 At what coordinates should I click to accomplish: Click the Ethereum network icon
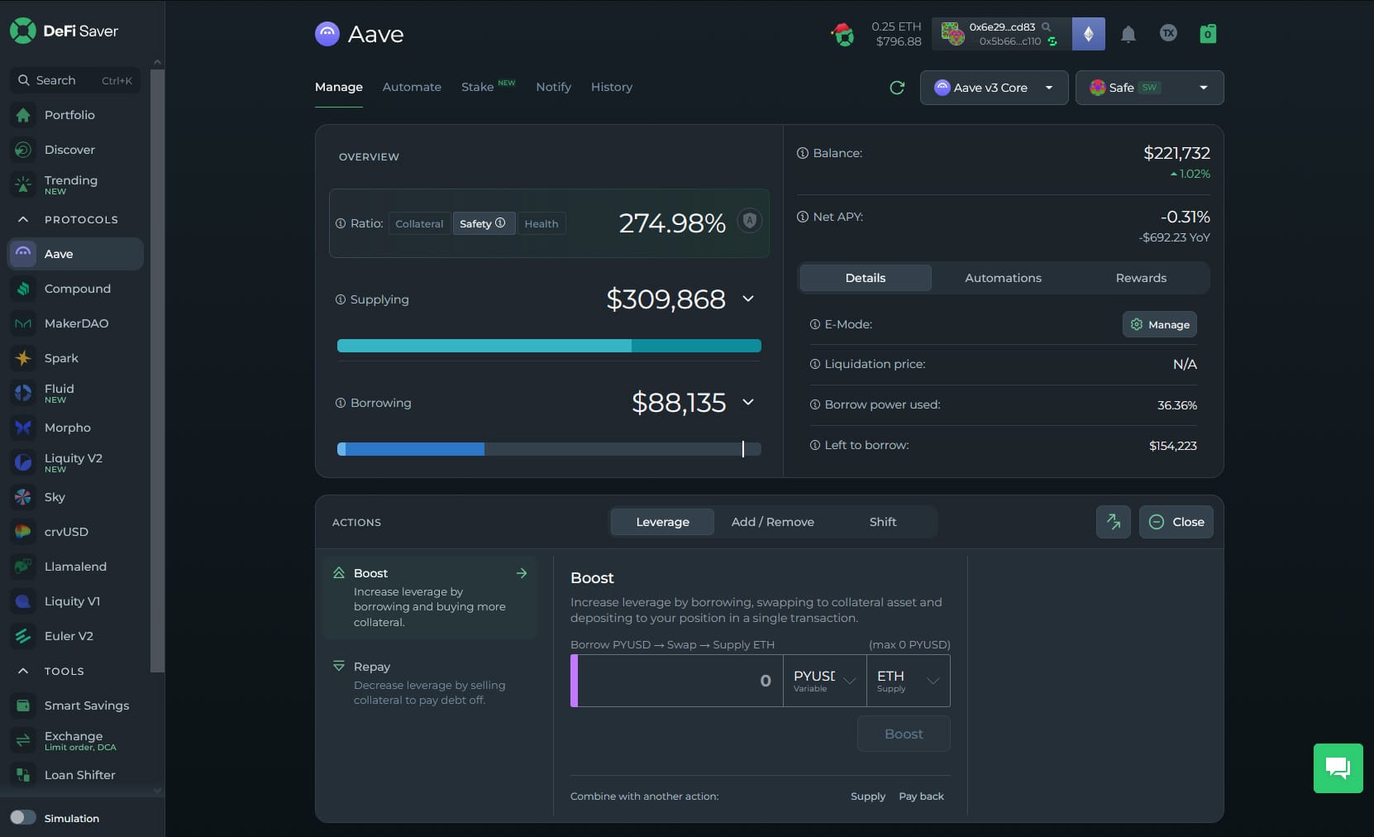(x=1088, y=34)
